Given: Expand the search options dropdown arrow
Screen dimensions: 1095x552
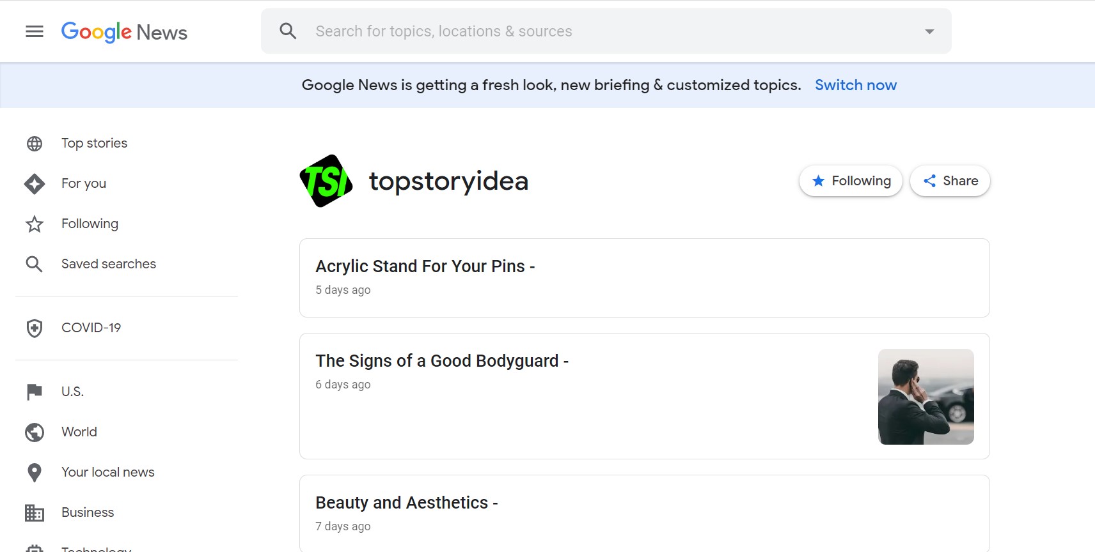Looking at the screenshot, I should (929, 31).
